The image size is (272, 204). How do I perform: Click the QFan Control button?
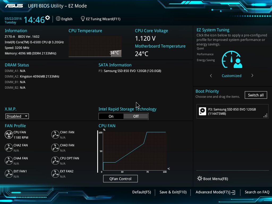click(120, 179)
